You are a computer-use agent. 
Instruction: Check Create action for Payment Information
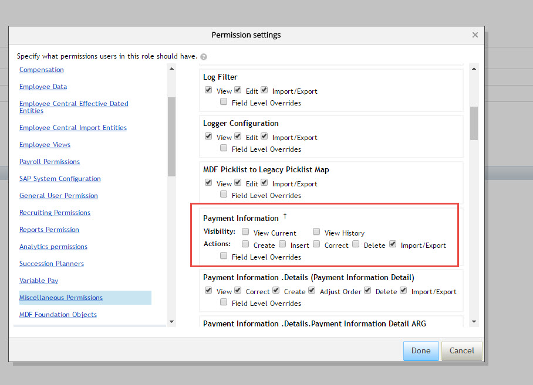click(245, 244)
